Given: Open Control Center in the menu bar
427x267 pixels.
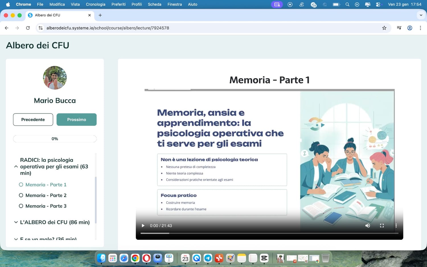Looking at the screenshot, I should (x=378, y=4).
